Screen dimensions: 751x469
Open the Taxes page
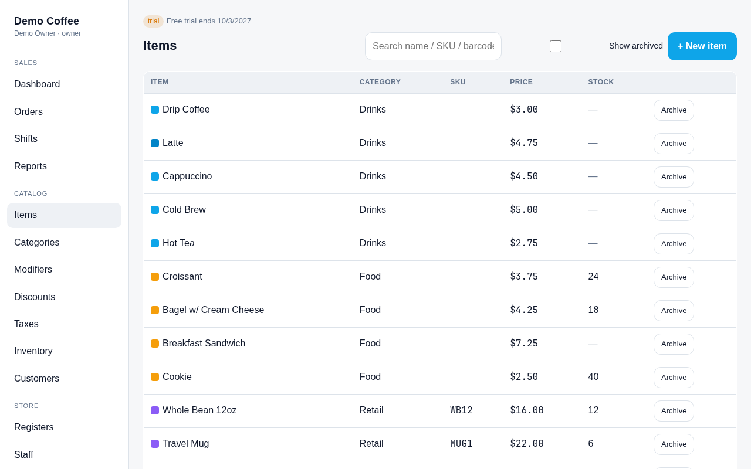(64, 324)
